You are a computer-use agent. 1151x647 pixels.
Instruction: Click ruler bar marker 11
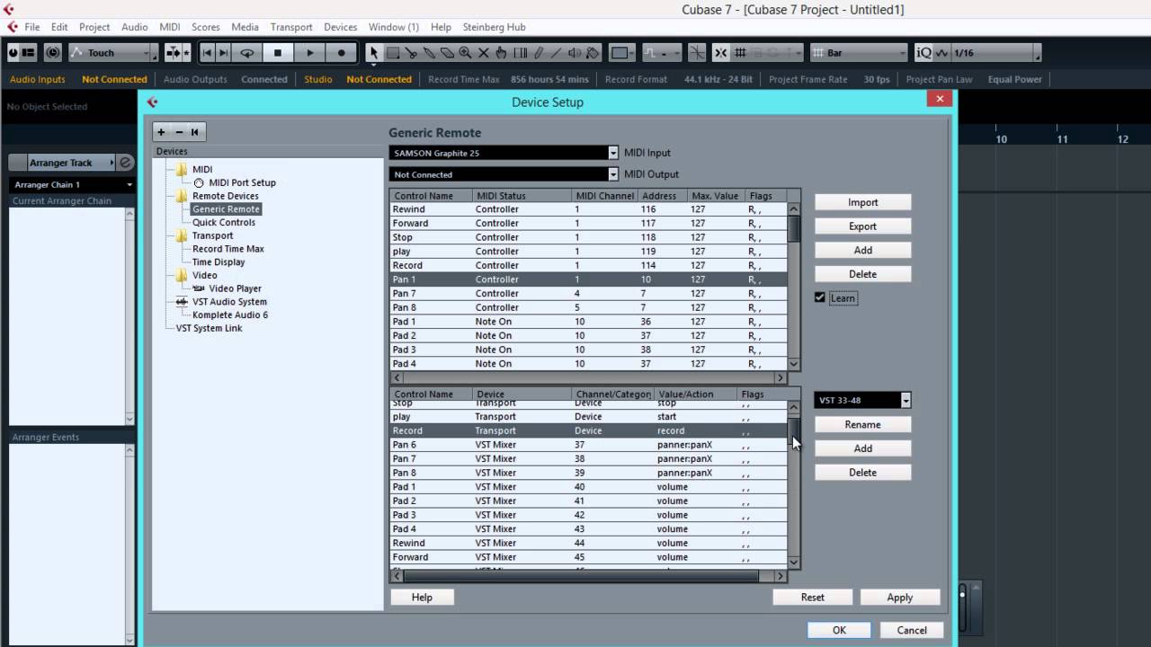point(1062,139)
